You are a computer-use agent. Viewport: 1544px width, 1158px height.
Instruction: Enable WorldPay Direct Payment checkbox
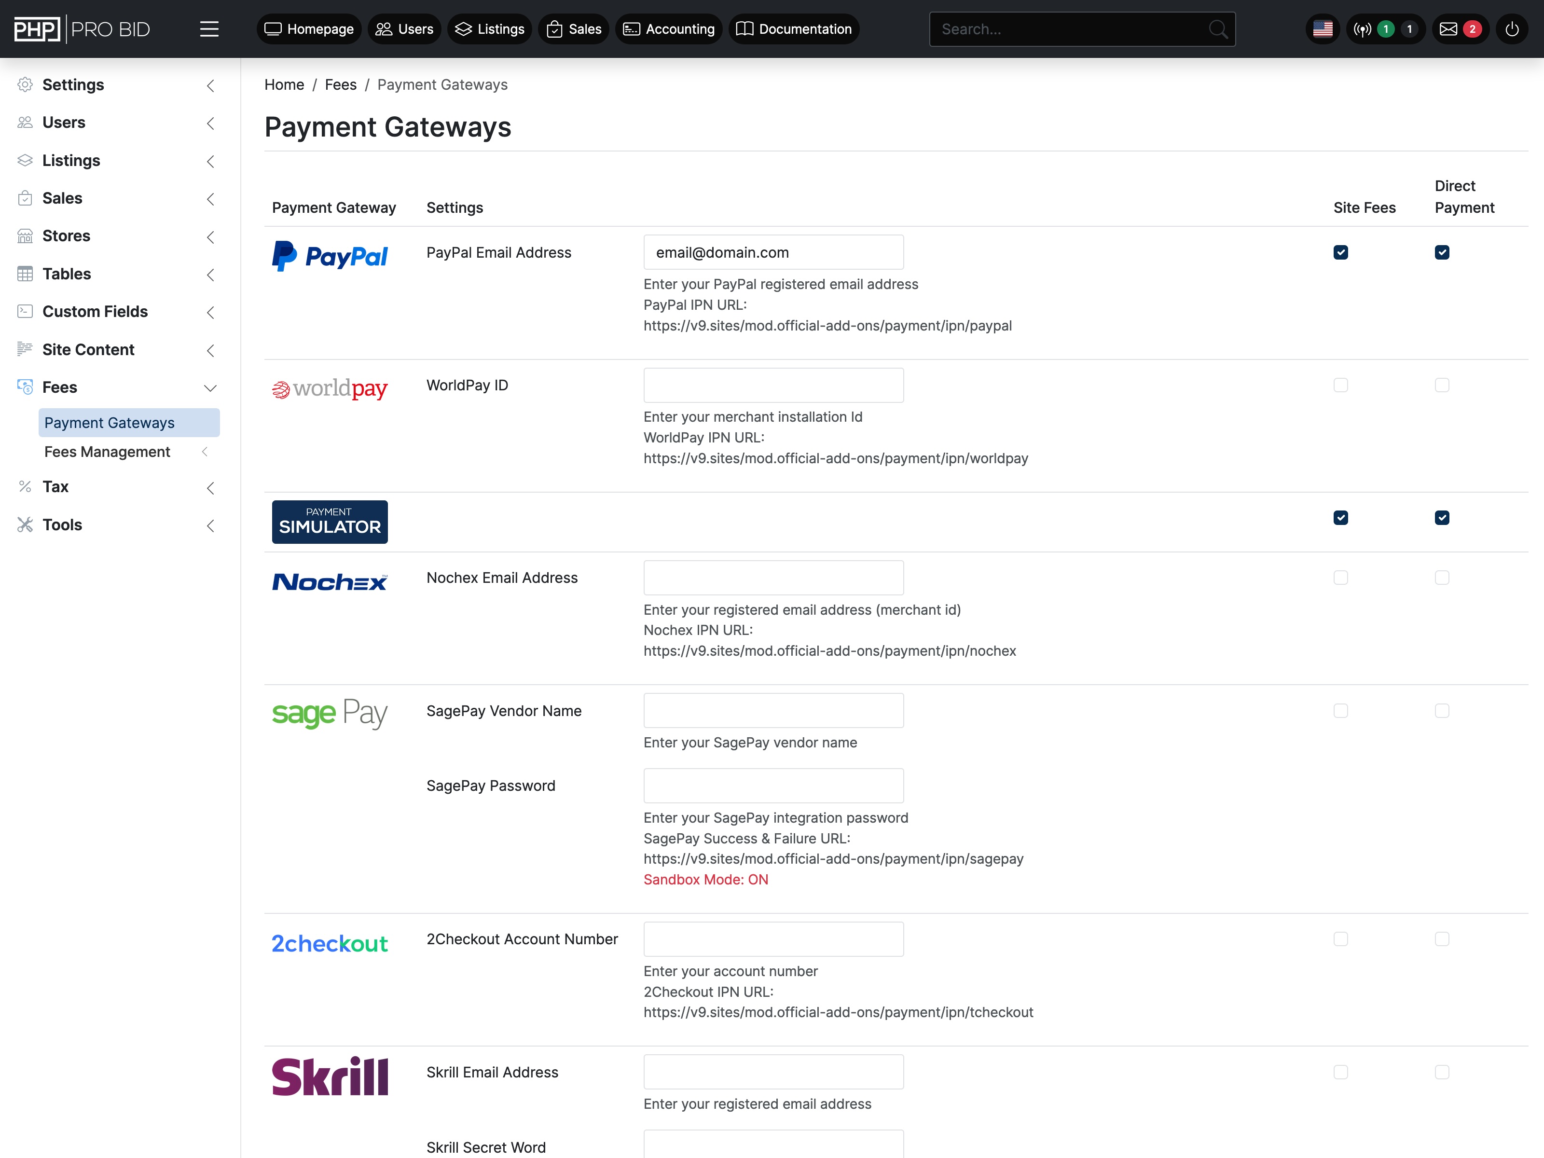click(1443, 385)
